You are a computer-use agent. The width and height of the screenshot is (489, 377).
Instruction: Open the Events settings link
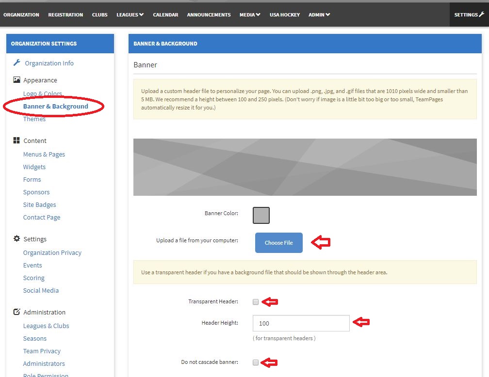33,265
